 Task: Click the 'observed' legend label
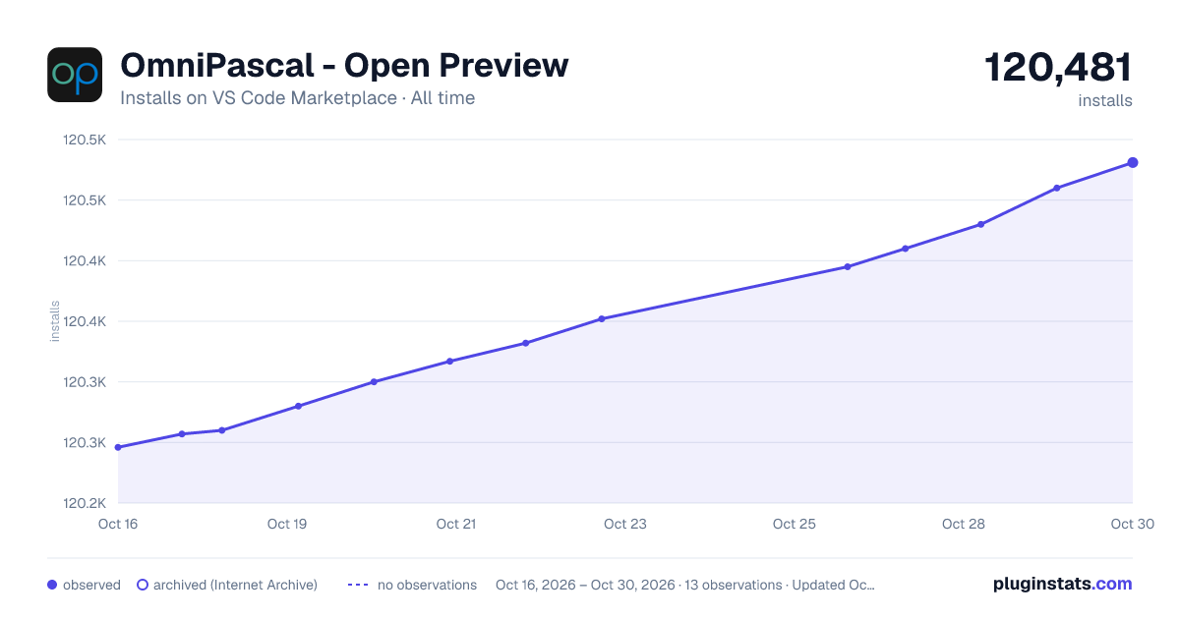pos(91,585)
